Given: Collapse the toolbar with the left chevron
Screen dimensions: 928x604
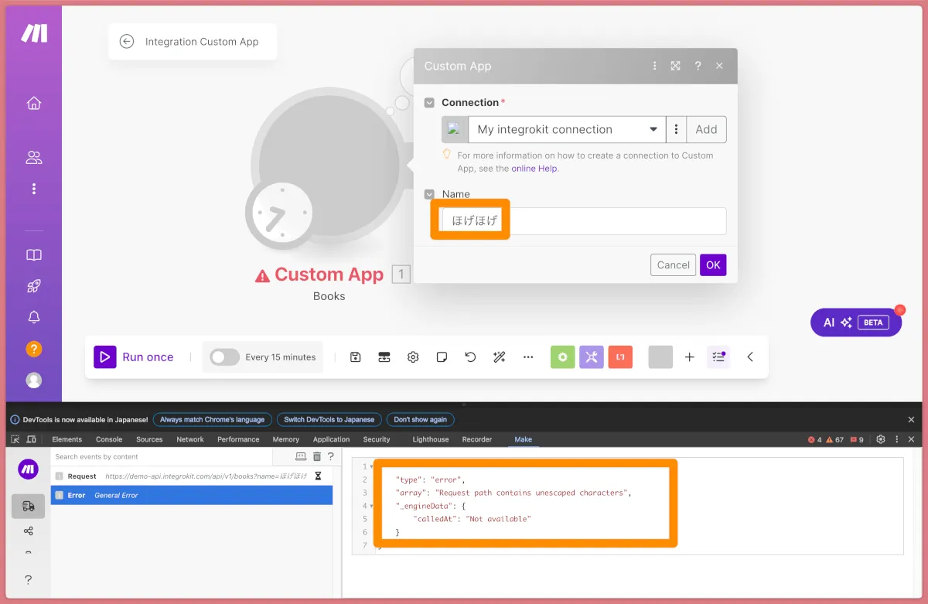Looking at the screenshot, I should pos(749,357).
